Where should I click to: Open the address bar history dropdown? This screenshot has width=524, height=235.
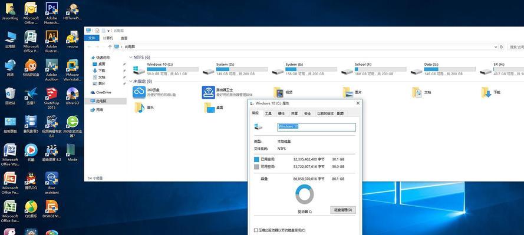coord(496,47)
